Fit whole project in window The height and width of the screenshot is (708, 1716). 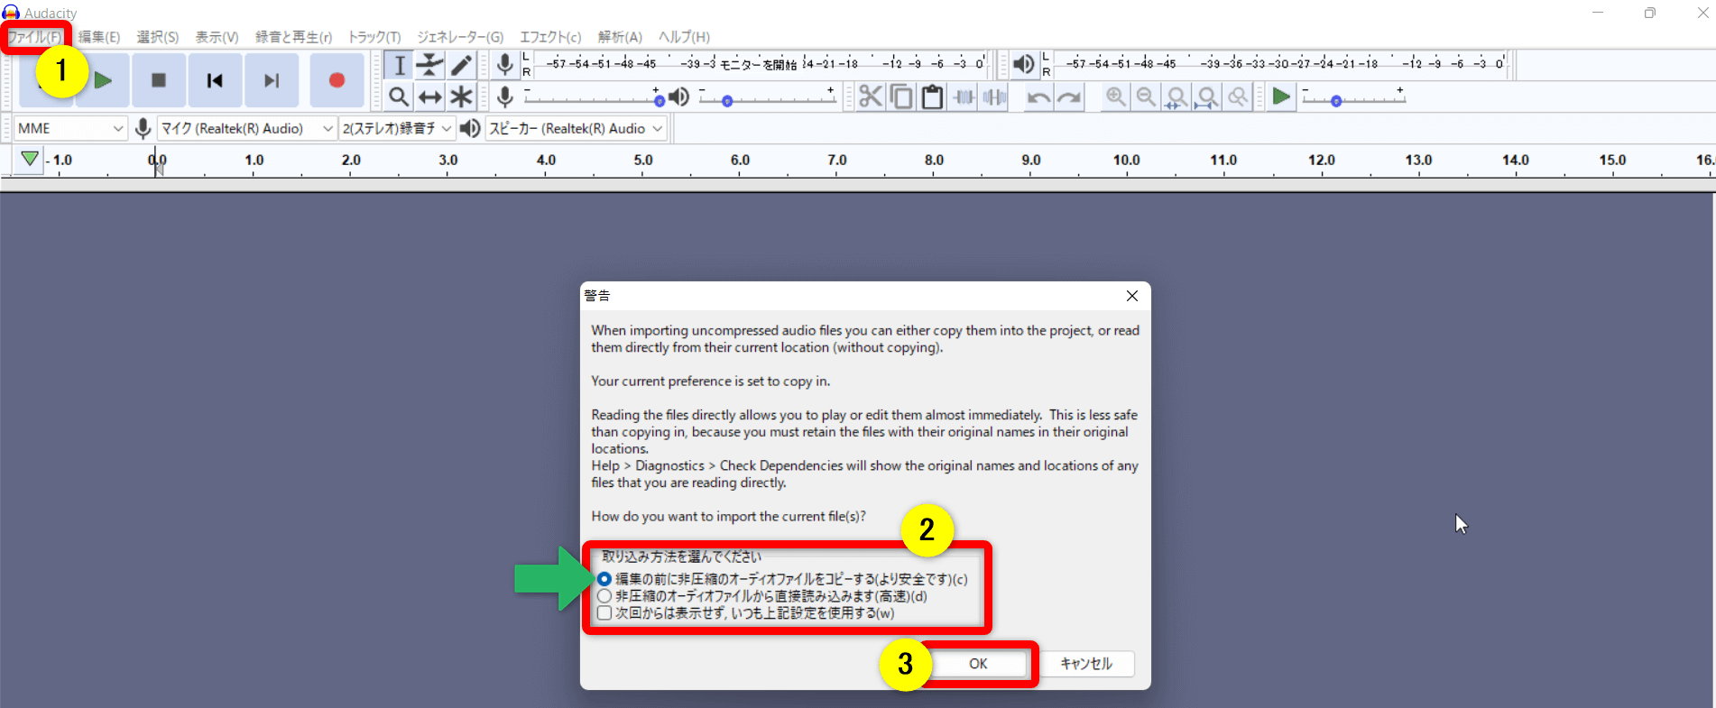(x=1207, y=97)
